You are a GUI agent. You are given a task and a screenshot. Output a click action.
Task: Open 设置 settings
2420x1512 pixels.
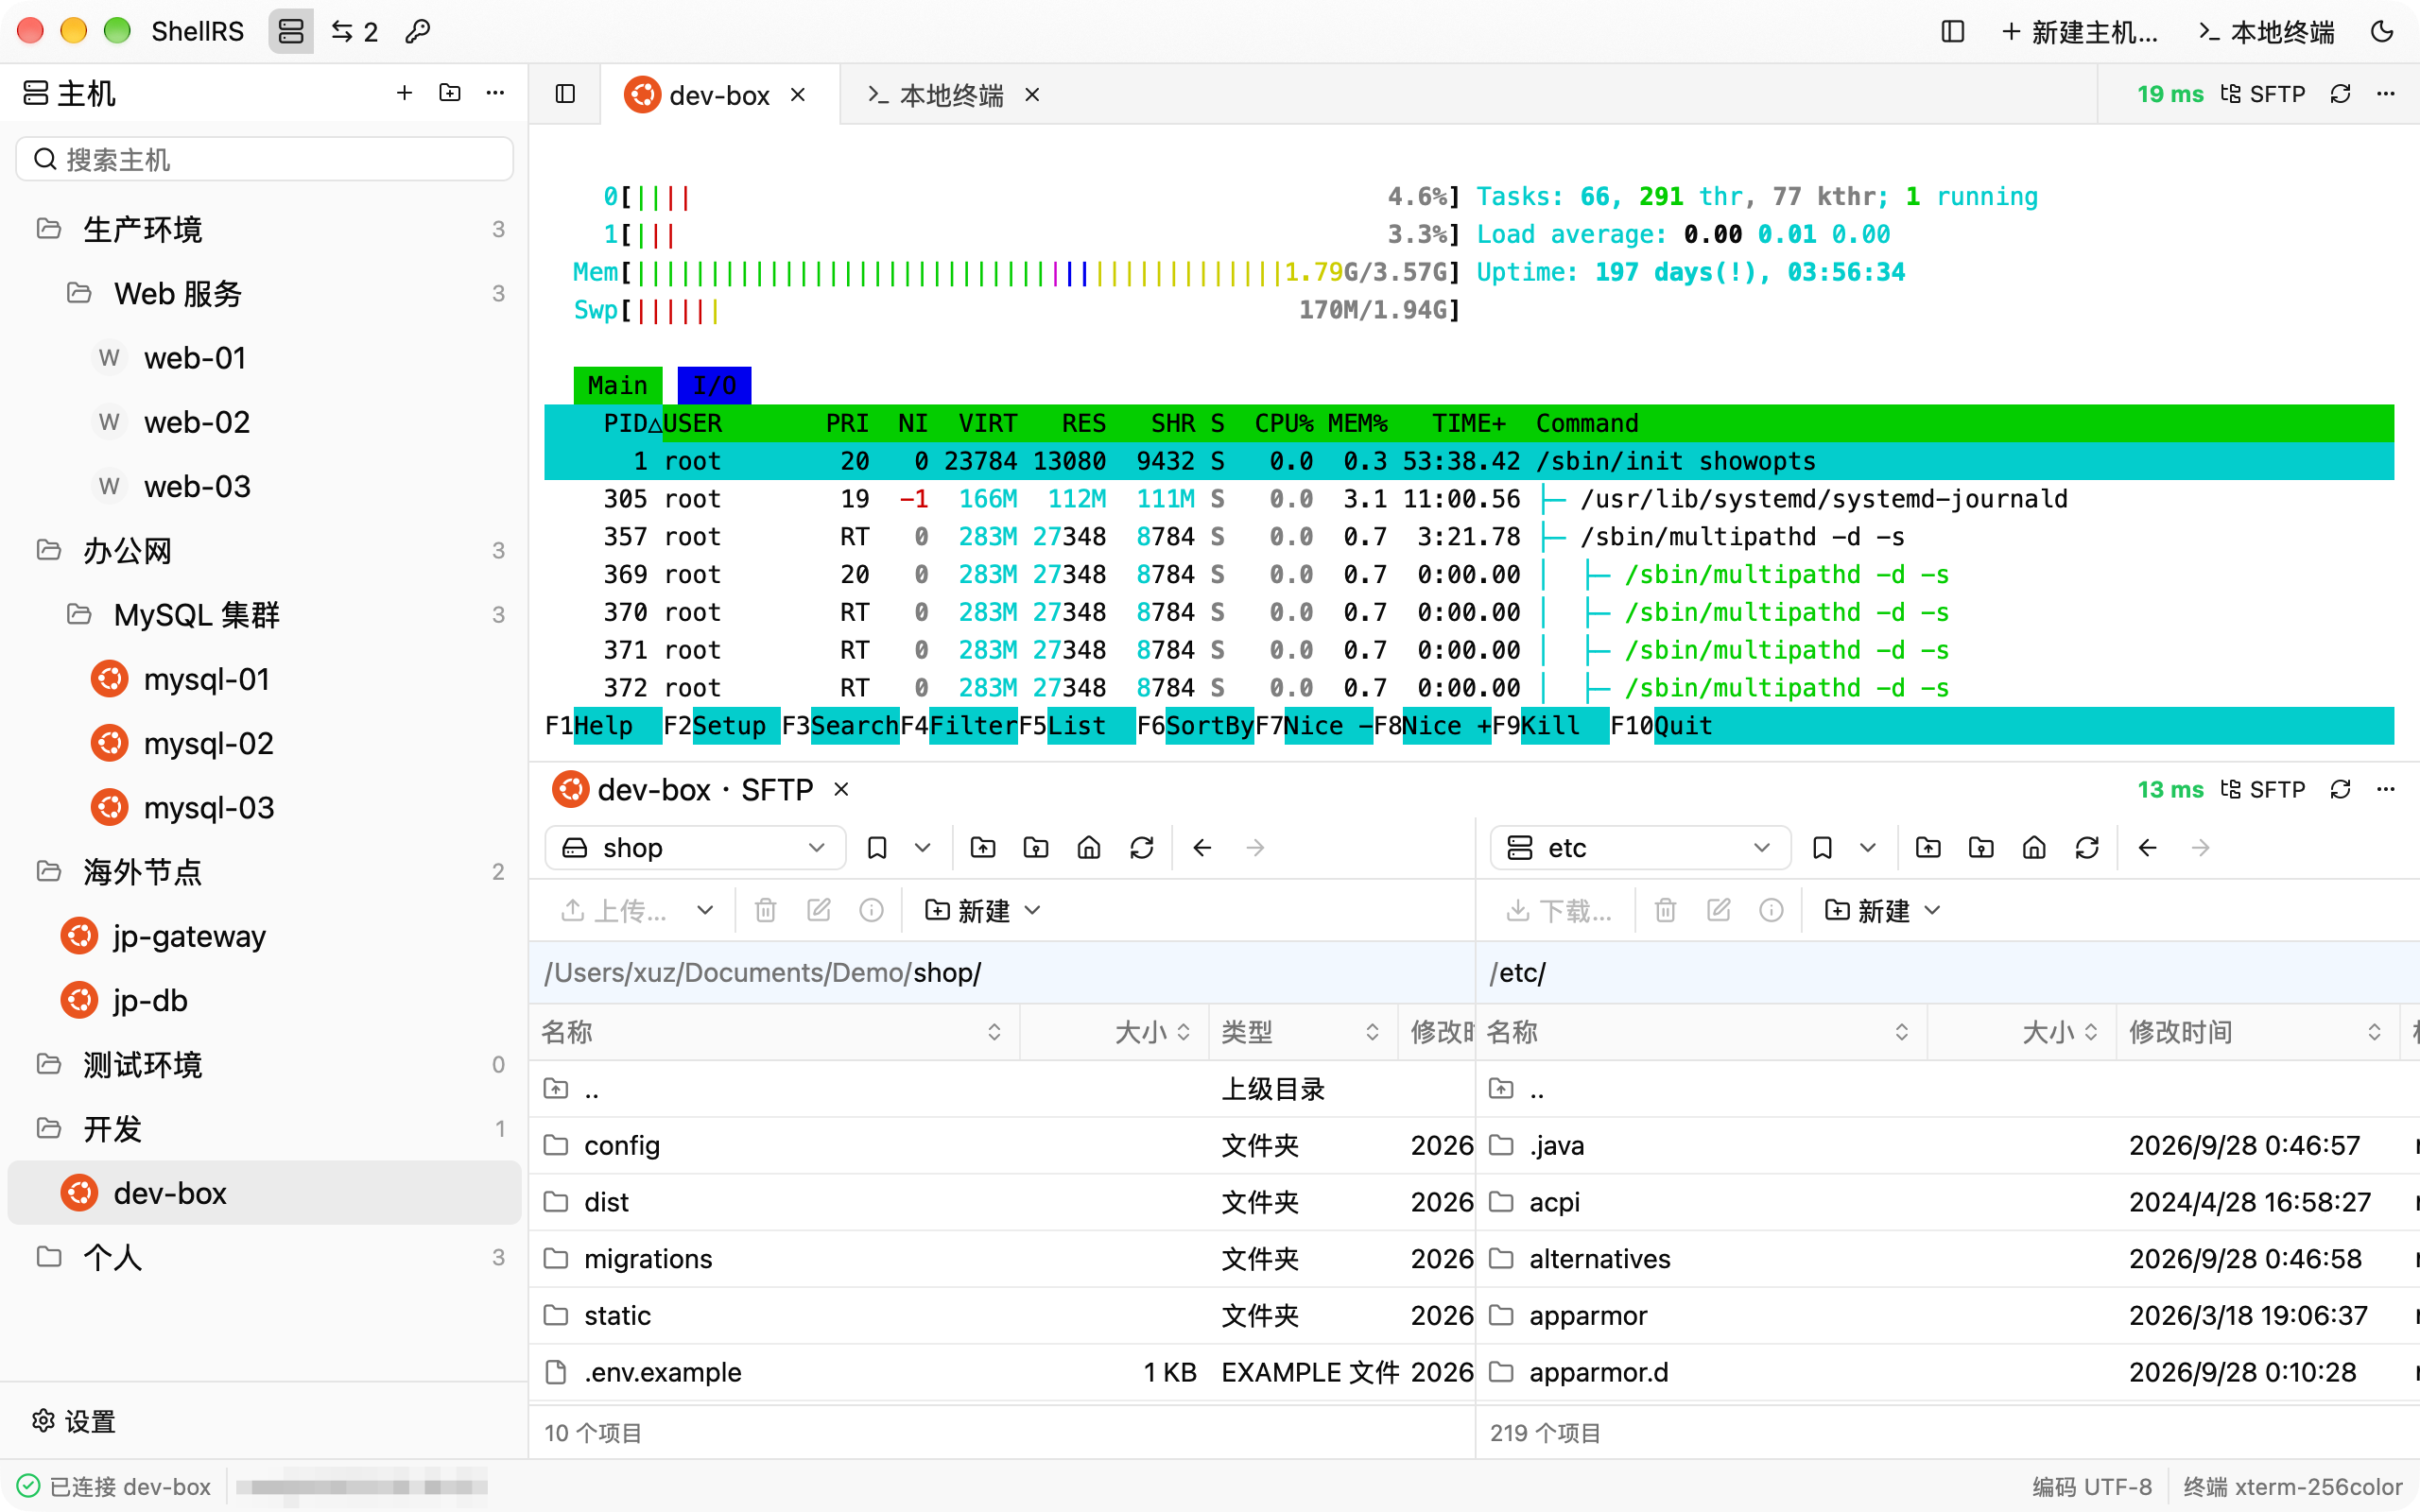[x=74, y=1421]
